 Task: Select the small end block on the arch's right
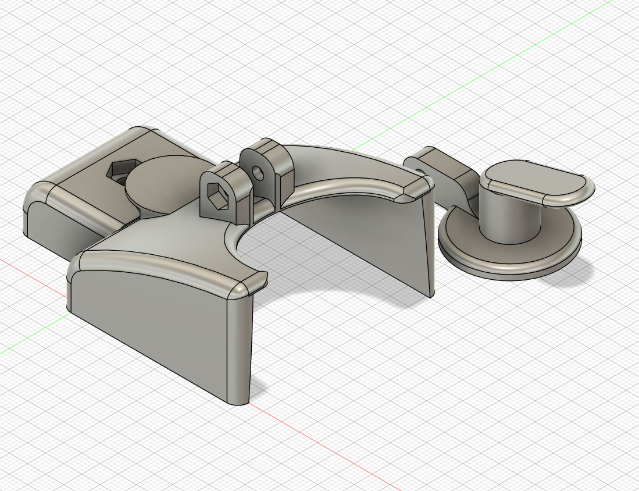point(417,184)
